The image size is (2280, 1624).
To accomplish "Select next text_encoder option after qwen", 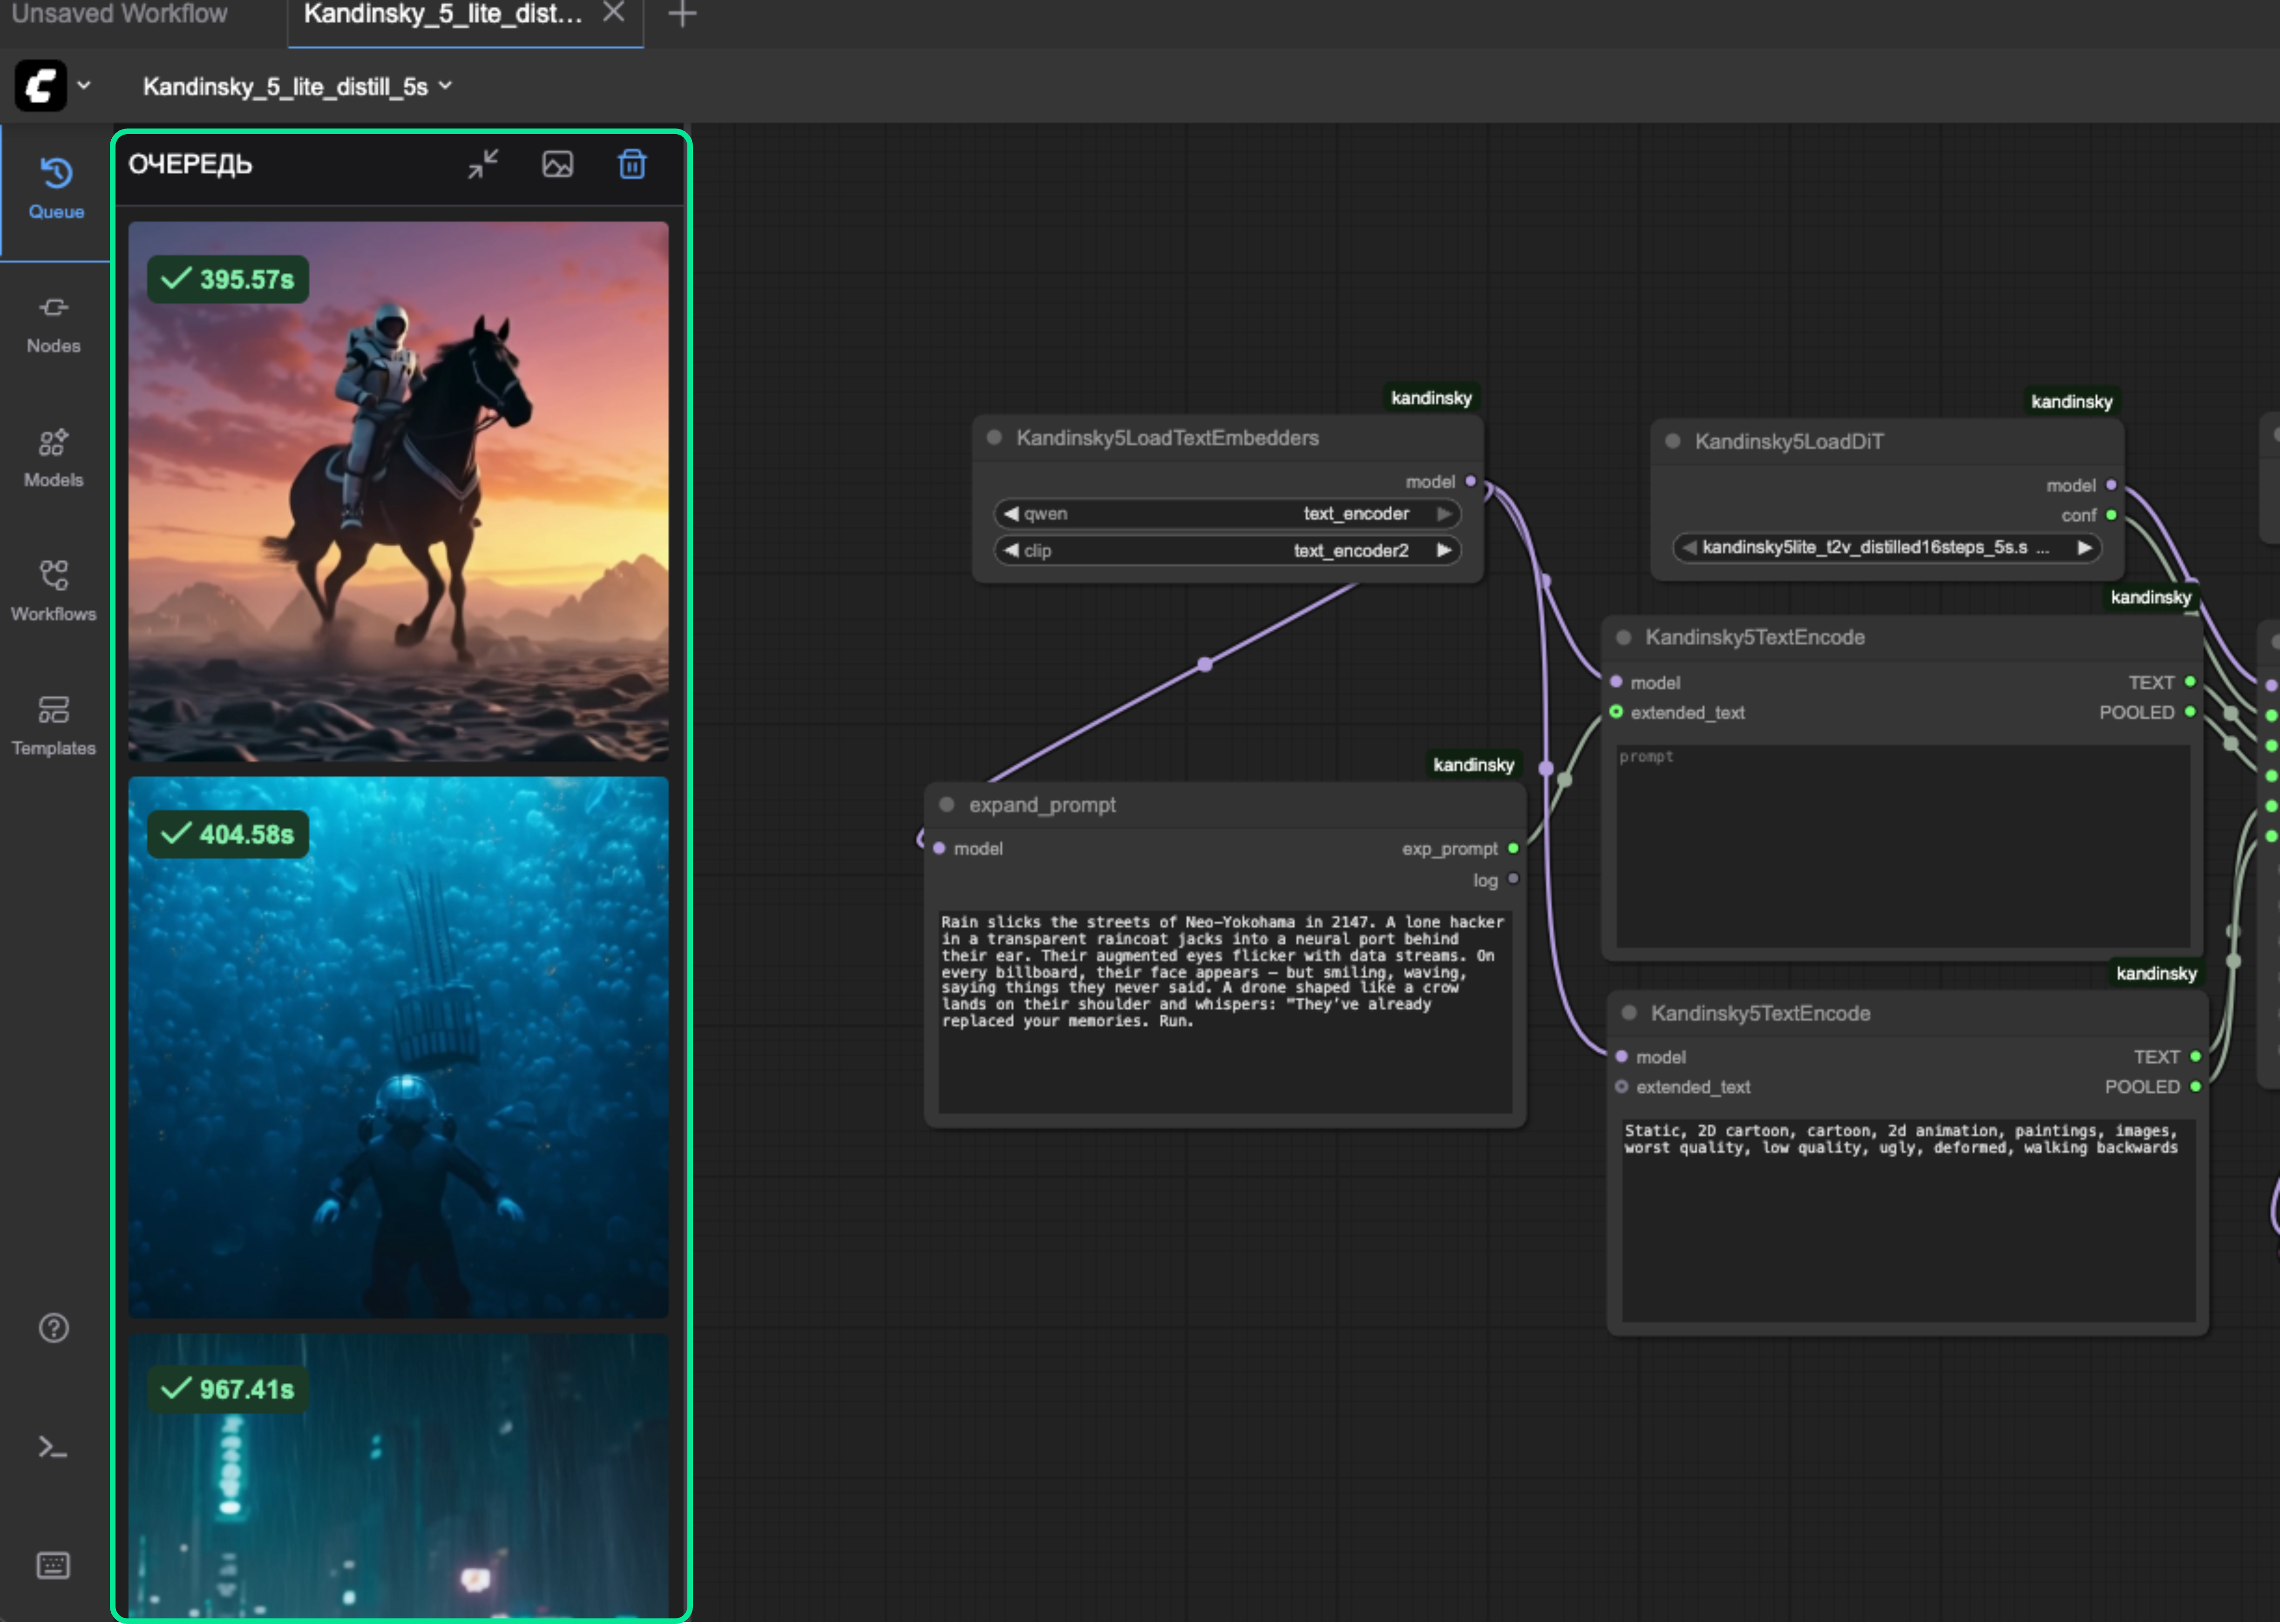I will point(1444,513).
